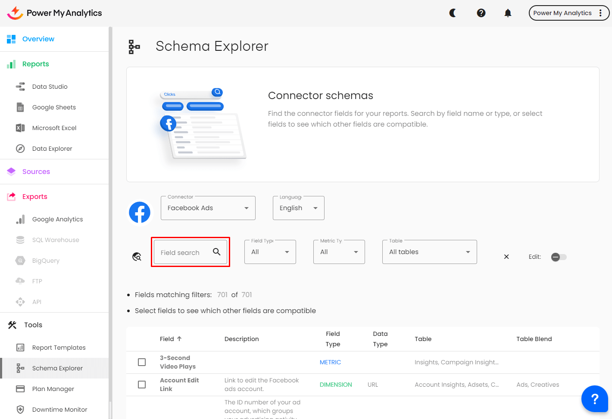
Task: Click the Field Type column header
Action: (333, 339)
